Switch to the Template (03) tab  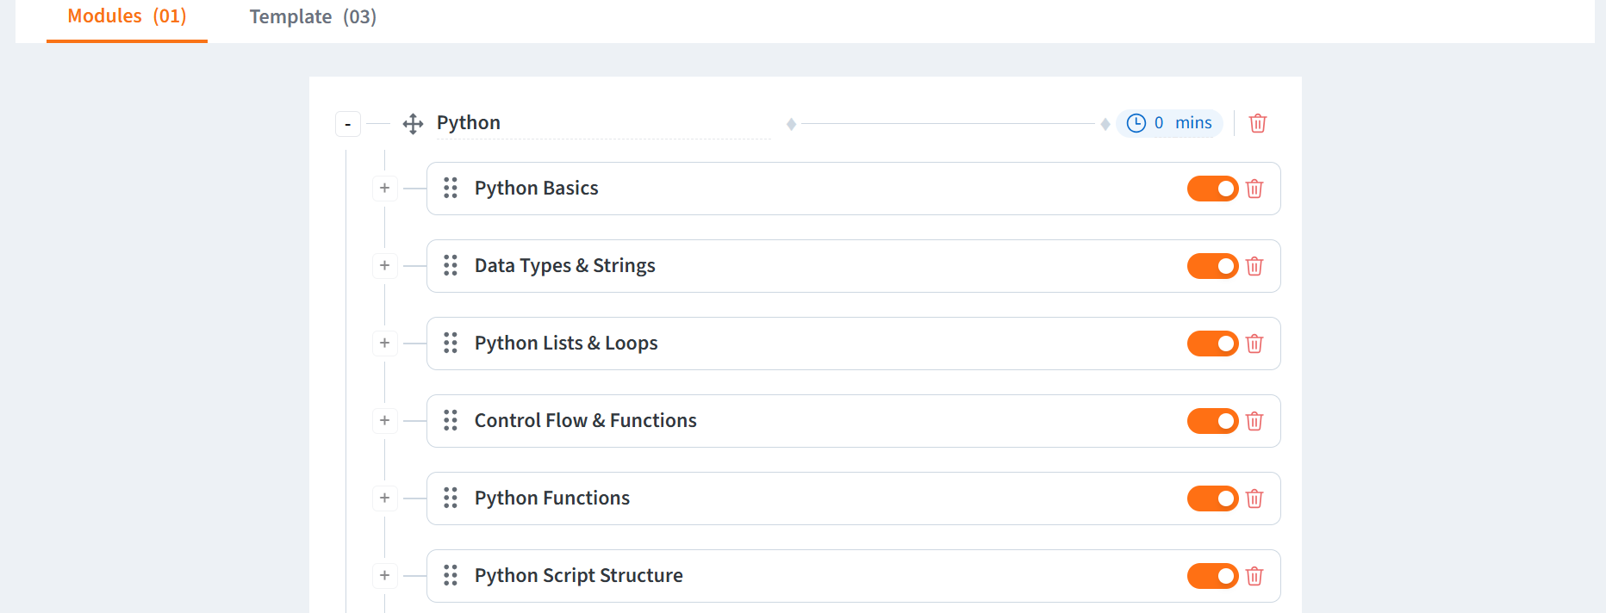click(313, 17)
